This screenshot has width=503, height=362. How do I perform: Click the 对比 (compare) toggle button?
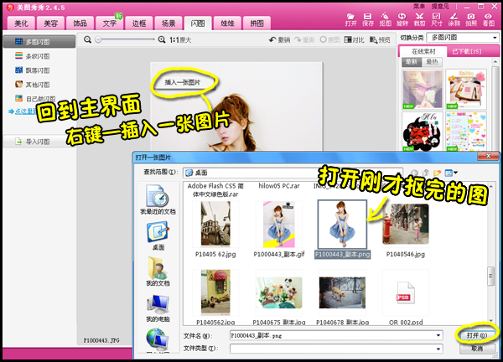pyautogui.click(x=358, y=39)
